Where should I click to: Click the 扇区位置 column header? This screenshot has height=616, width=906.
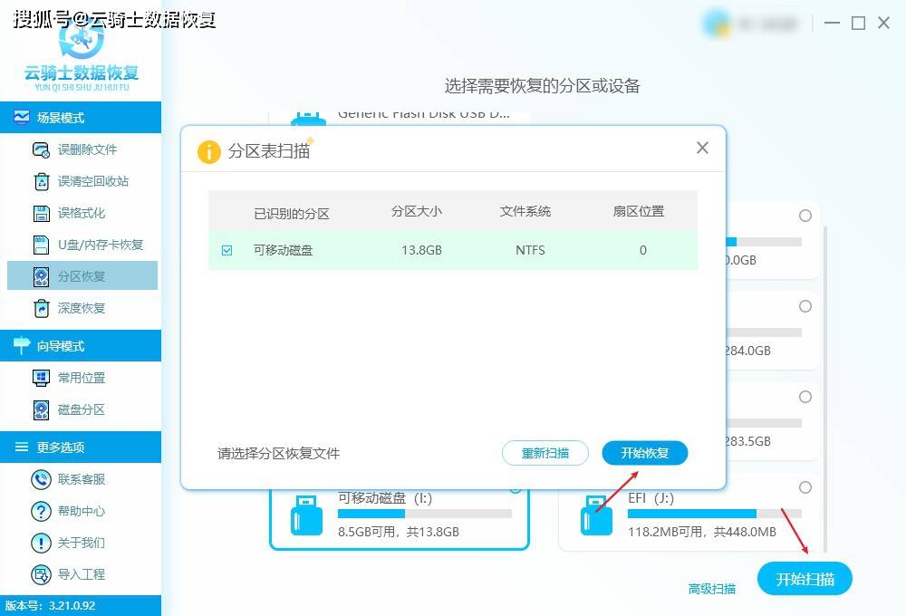tap(639, 211)
